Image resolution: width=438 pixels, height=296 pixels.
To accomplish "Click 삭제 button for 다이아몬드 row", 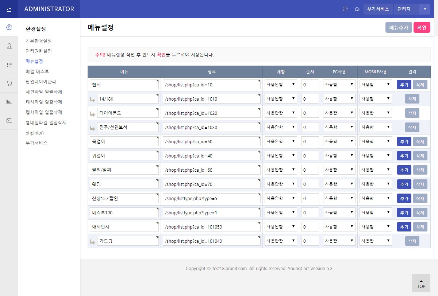I will click(412, 113).
